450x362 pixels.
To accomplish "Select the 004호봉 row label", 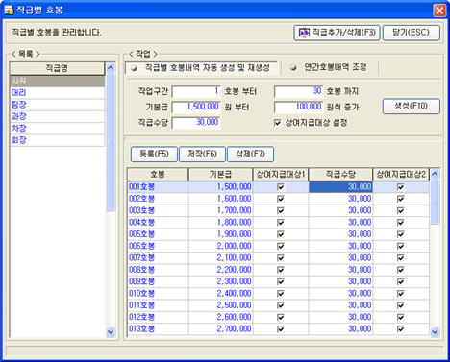I will pyautogui.click(x=141, y=223).
